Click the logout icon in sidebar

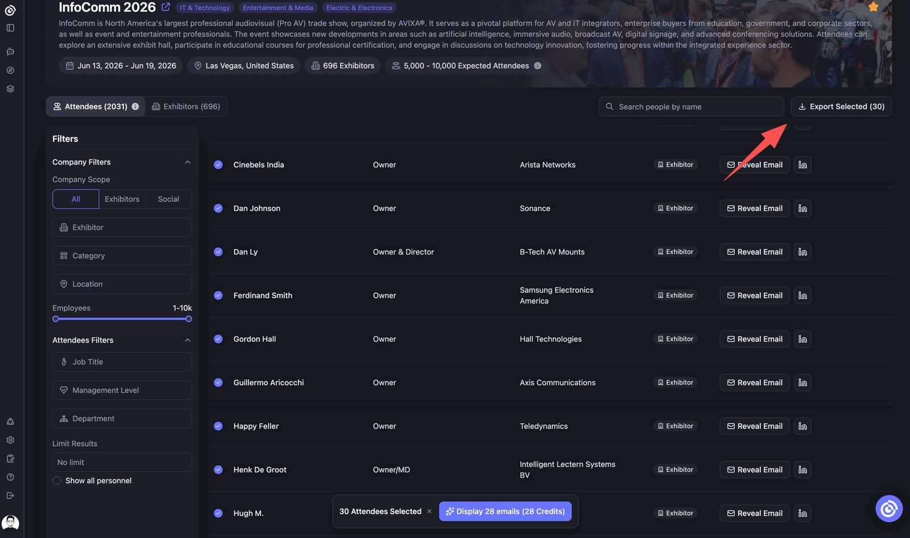[x=10, y=496]
